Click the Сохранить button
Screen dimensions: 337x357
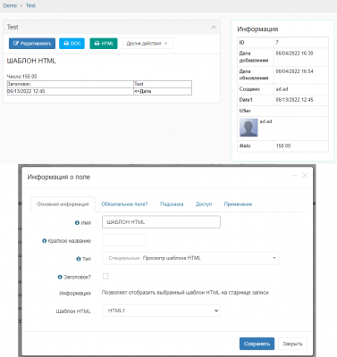[257, 344]
